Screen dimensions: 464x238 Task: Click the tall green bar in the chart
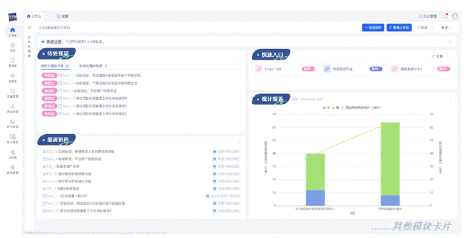[x=390, y=159]
